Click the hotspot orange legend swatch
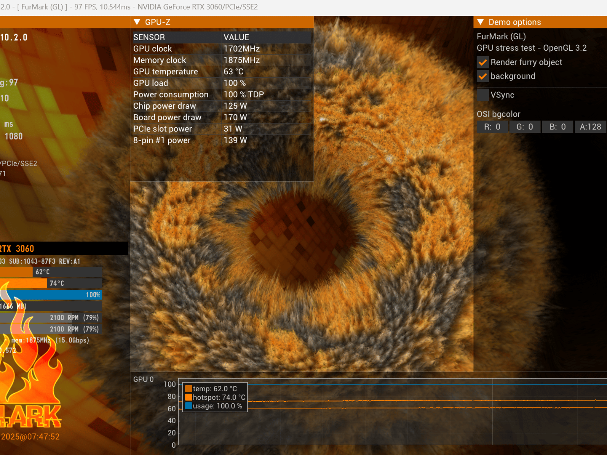 coord(189,397)
